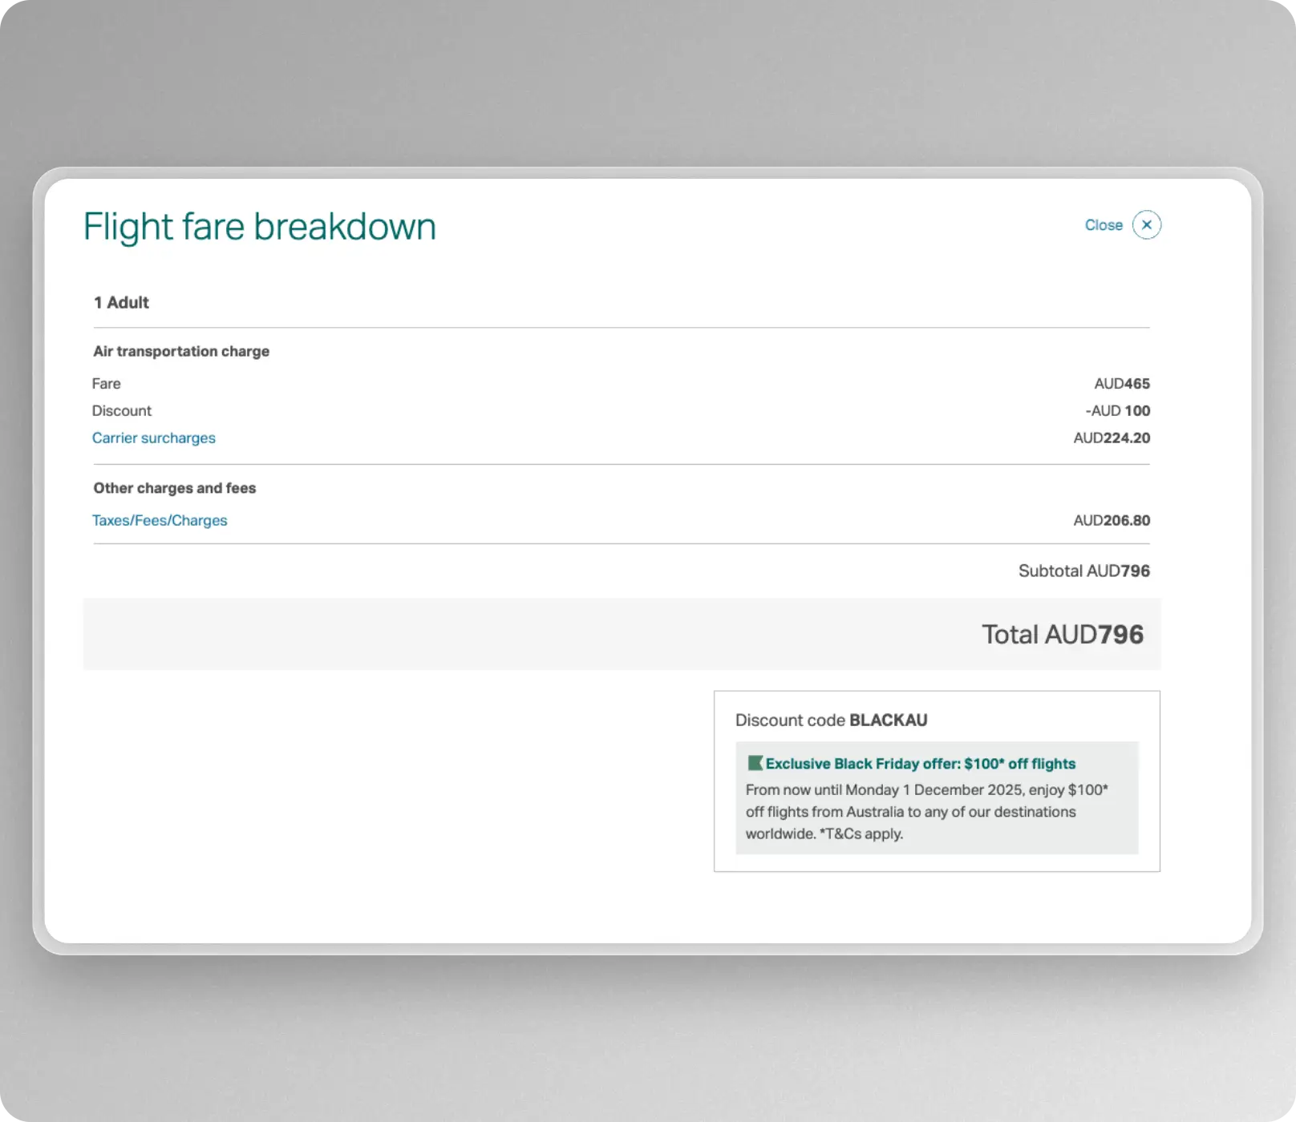Select the Fare amount AUD465
This screenshot has width=1296, height=1122.
point(1122,383)
